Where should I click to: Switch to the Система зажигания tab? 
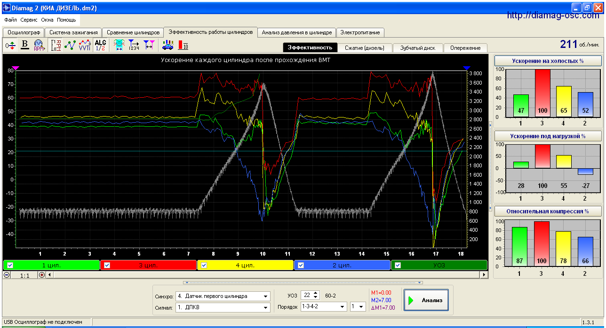coord(73,32)
